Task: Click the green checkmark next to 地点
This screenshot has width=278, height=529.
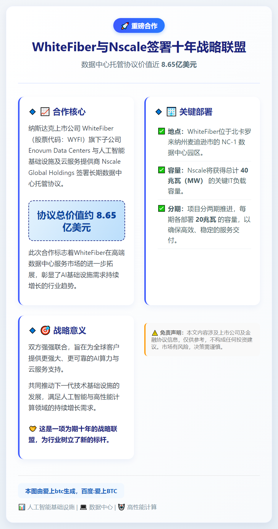Action: point(161,131)
